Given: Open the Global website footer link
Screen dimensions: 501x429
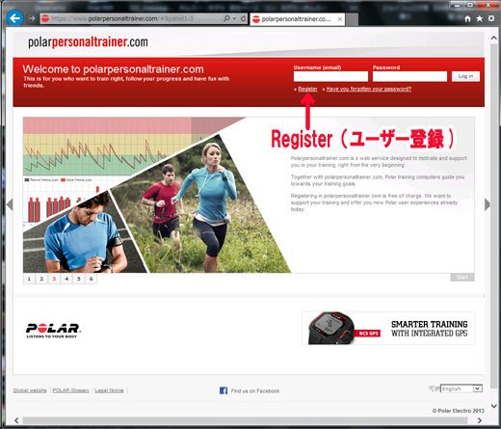Looking at the screenshot, I should tap(30, 390).
